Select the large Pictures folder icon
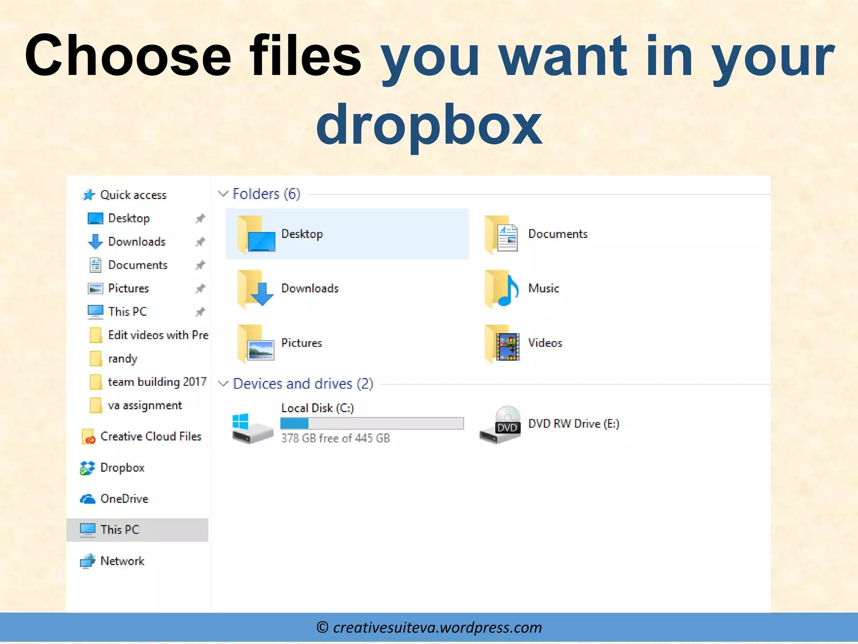This screenshot has height=644, width=858. tap(256, 343)
